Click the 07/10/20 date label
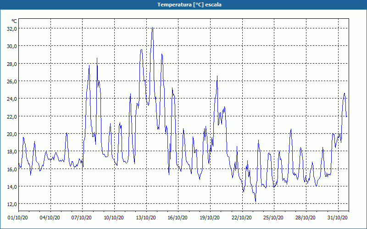The width and height of the screenshot is (367, 229). click(x=82, y=218)
